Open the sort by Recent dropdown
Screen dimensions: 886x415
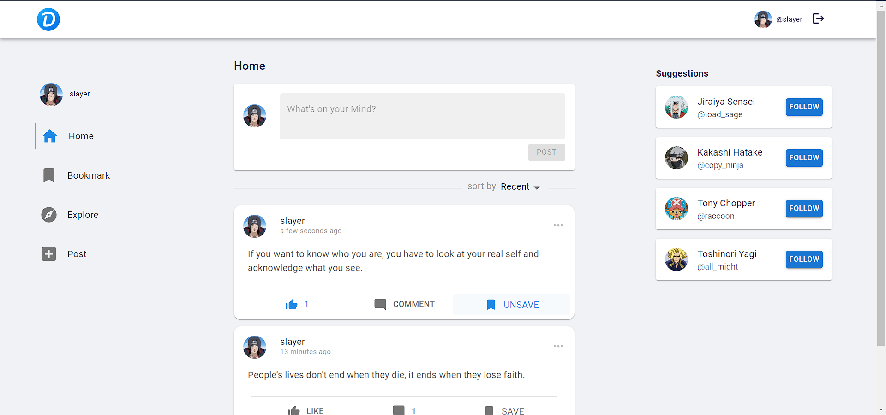coord(520,186)
